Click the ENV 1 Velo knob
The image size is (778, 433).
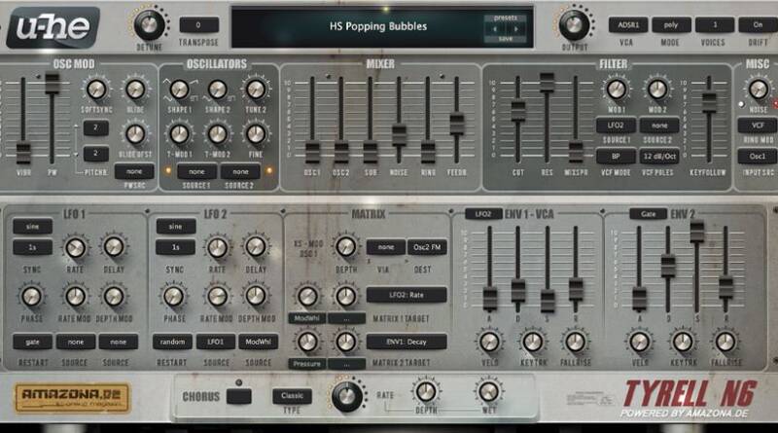pos(489,342)
